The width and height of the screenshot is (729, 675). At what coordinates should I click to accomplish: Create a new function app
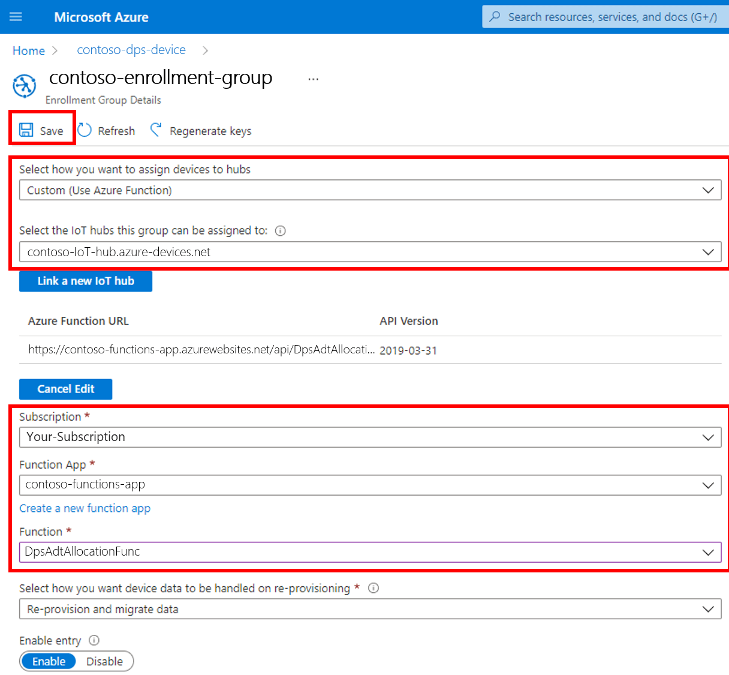click(x=85, y=508)
